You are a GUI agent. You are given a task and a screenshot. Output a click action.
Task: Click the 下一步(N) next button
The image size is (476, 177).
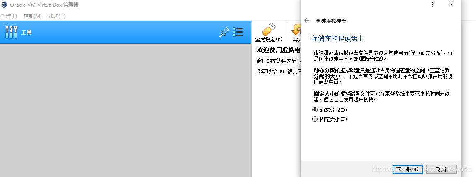(408, 170)
